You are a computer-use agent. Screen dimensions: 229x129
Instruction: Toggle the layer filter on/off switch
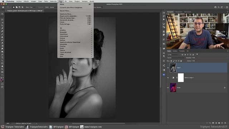pyautogui.click(x=197, y=54)
